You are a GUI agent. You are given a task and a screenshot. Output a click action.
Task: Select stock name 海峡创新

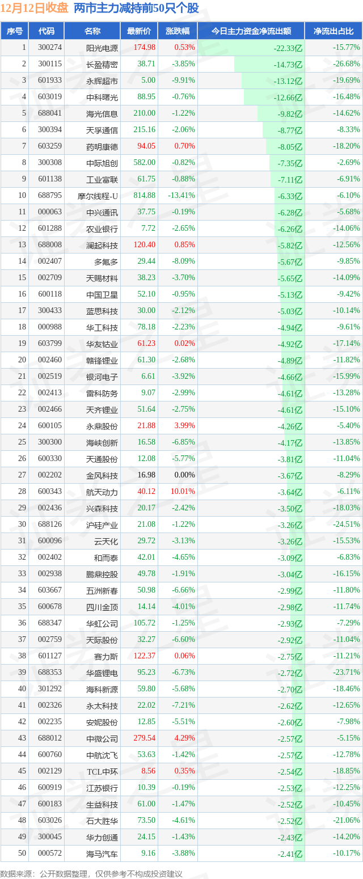102,442
